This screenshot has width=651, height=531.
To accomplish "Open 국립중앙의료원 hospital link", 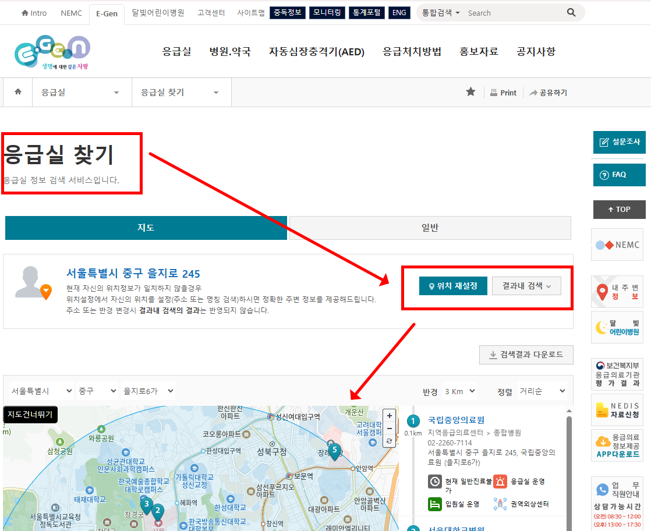I will (x=456, y=420).
